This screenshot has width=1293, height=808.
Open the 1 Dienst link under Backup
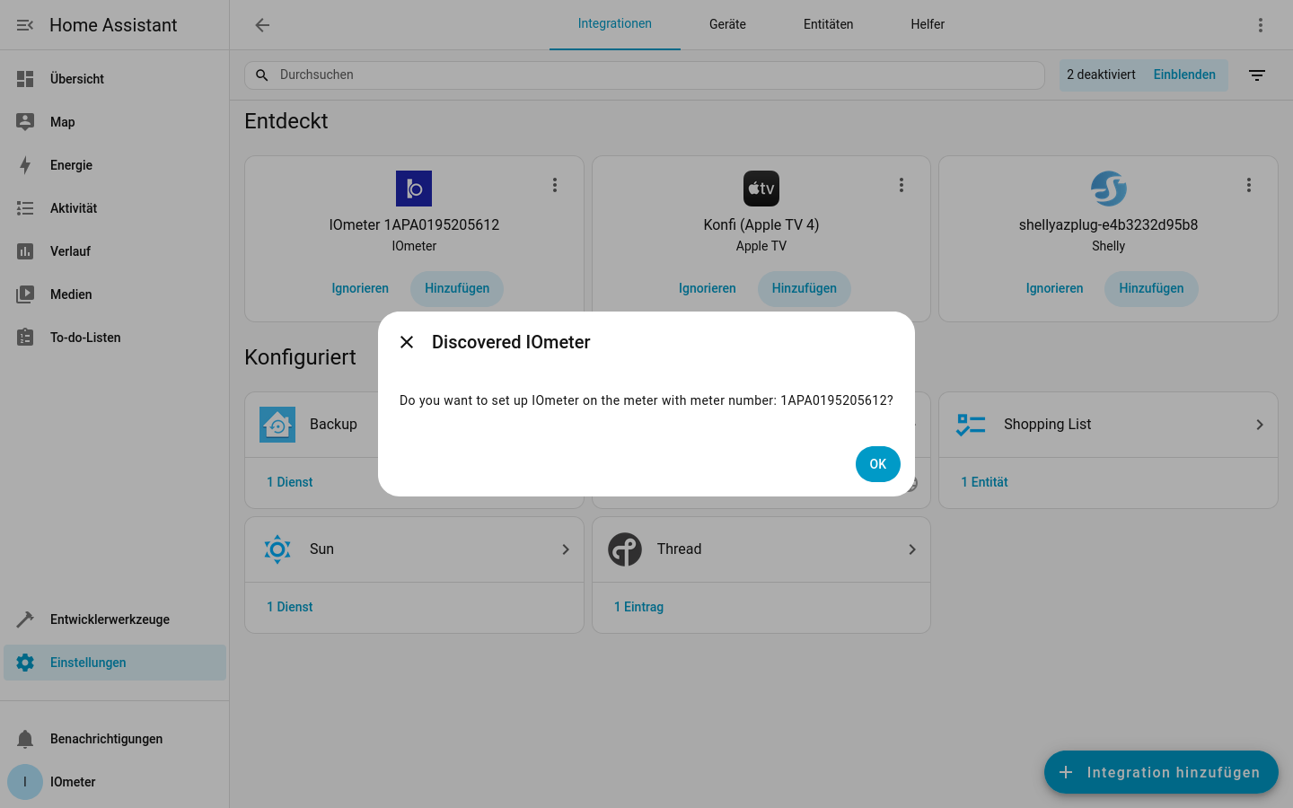tap(290, 482)
